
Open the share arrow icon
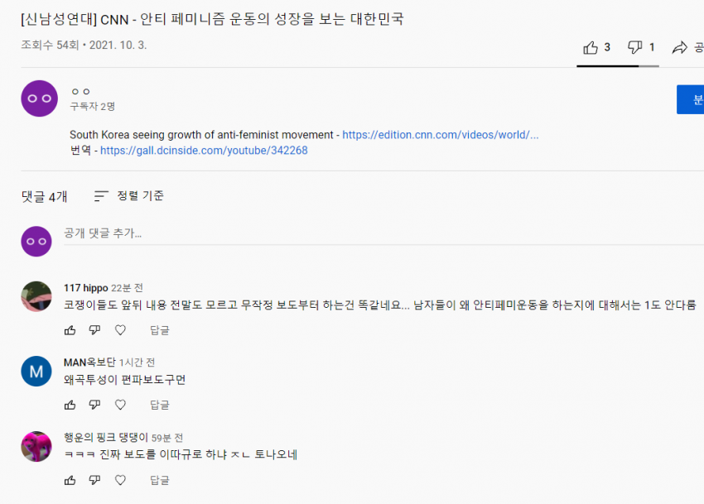point(679,47)
